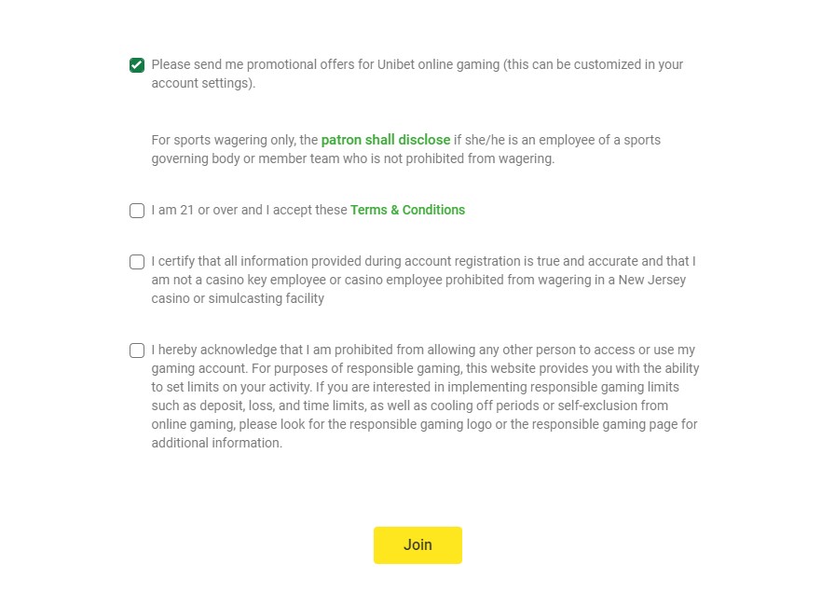Uncheck the Unibet promotional offers checkbox
The width and height of the screenshot is (835, 605).
(137, 65)
